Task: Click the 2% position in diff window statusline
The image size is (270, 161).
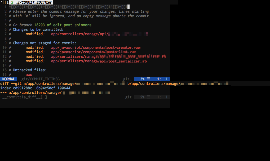Action: 142,97
